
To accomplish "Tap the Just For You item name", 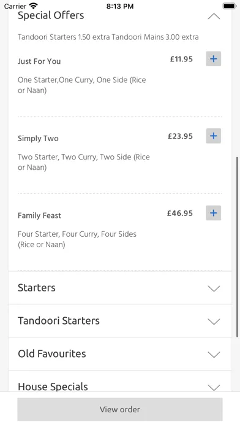I will point(39,61).
